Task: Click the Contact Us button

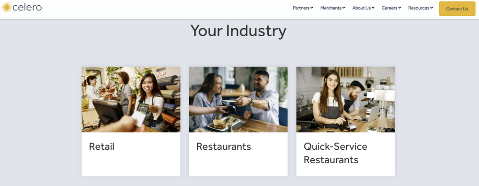Action: pyautogui.click(x=457, y=9)
